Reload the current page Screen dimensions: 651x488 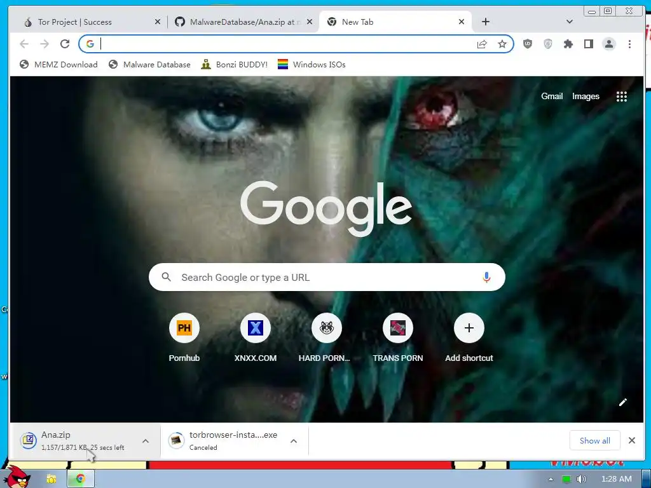click(x=65, y=44)
